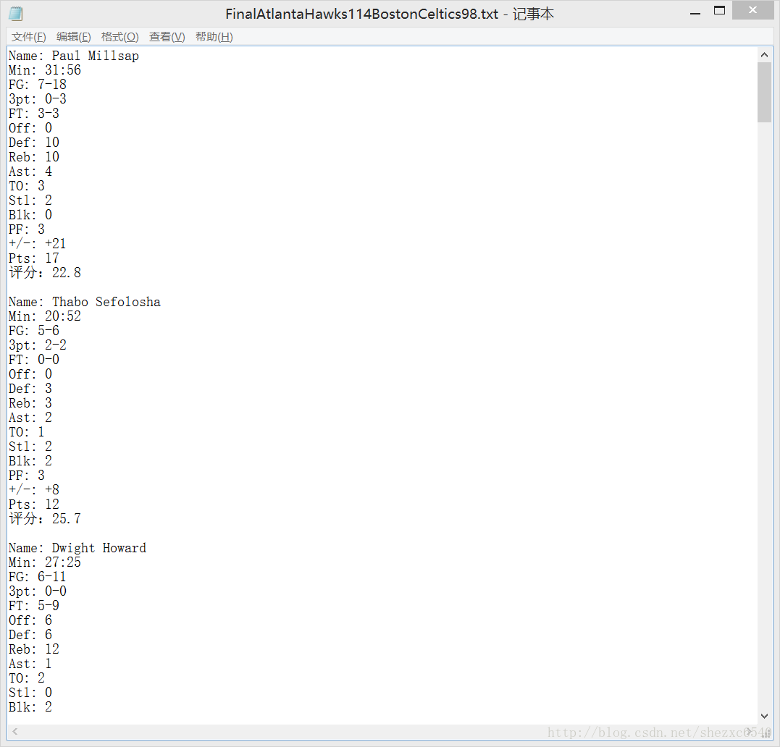Screen dimensions: 780x747
Task: Click the line 'Min: 20:52'
Action: pos(45,316)
